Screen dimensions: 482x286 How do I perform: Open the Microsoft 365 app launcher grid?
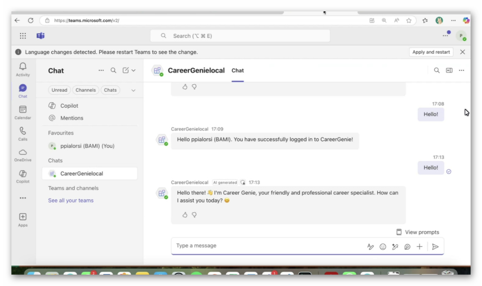23,36
